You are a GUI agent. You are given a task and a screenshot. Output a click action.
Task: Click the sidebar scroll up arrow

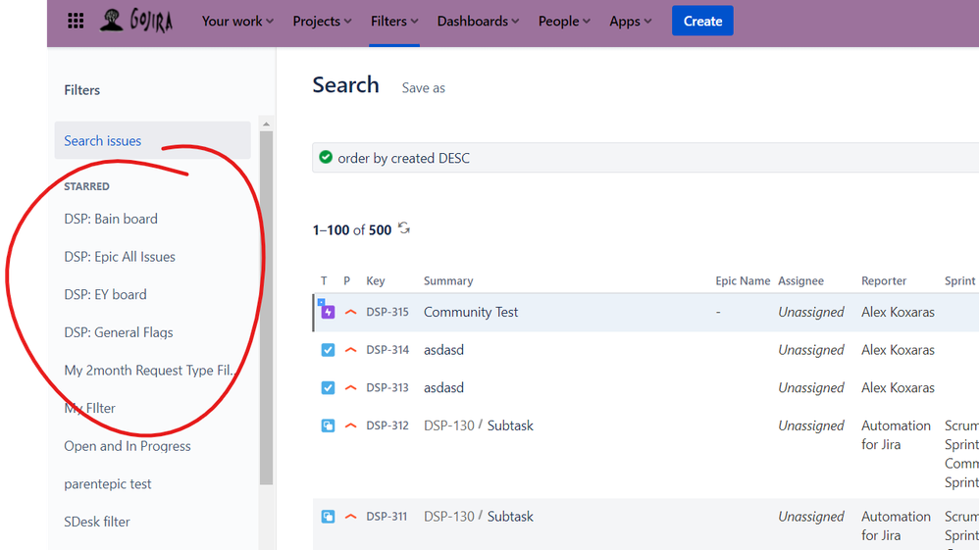[x=267, y=125]
